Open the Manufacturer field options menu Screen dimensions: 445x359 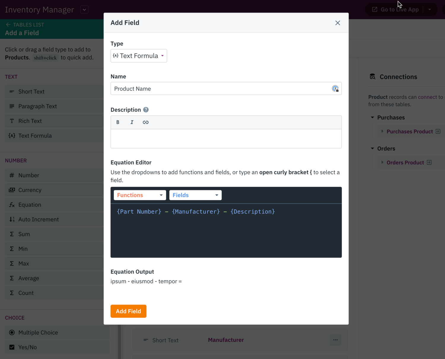point(335,340)
